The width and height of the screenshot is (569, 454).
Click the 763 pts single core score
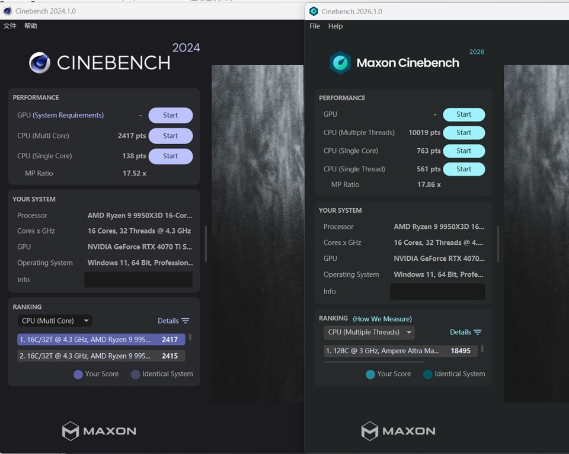[428, 151]
